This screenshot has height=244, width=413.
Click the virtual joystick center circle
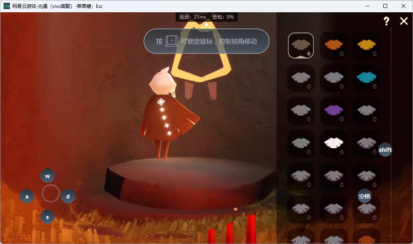click(51, 193)
